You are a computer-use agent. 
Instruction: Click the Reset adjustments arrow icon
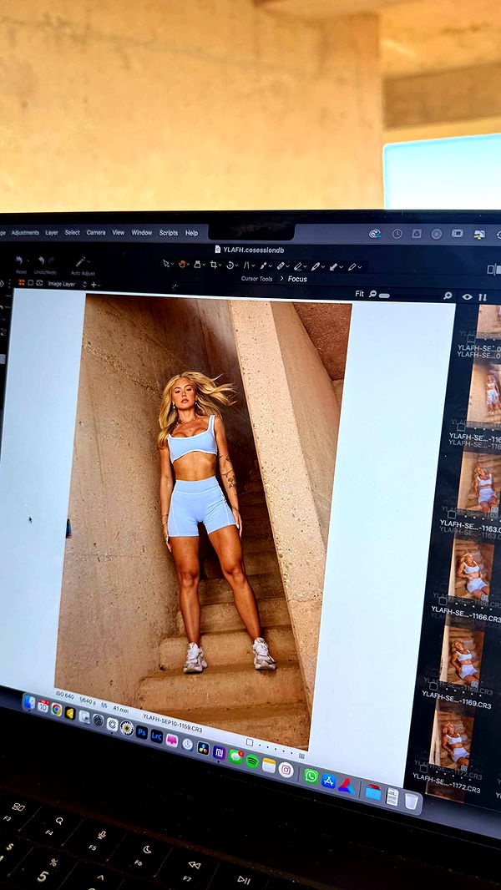coord(20,260)
